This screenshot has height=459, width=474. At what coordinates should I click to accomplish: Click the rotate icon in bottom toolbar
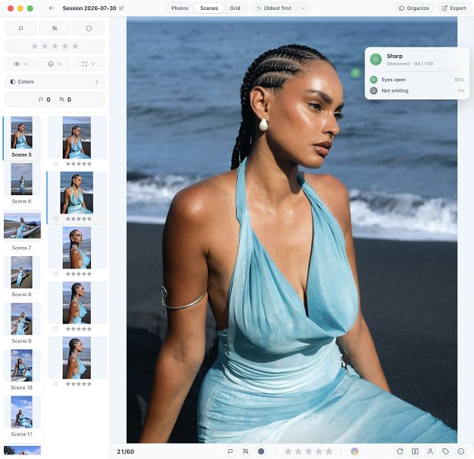pos(400,451)
